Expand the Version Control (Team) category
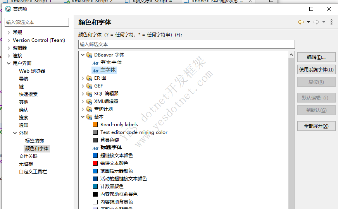 pyautogui.click(x=9, y=40)
